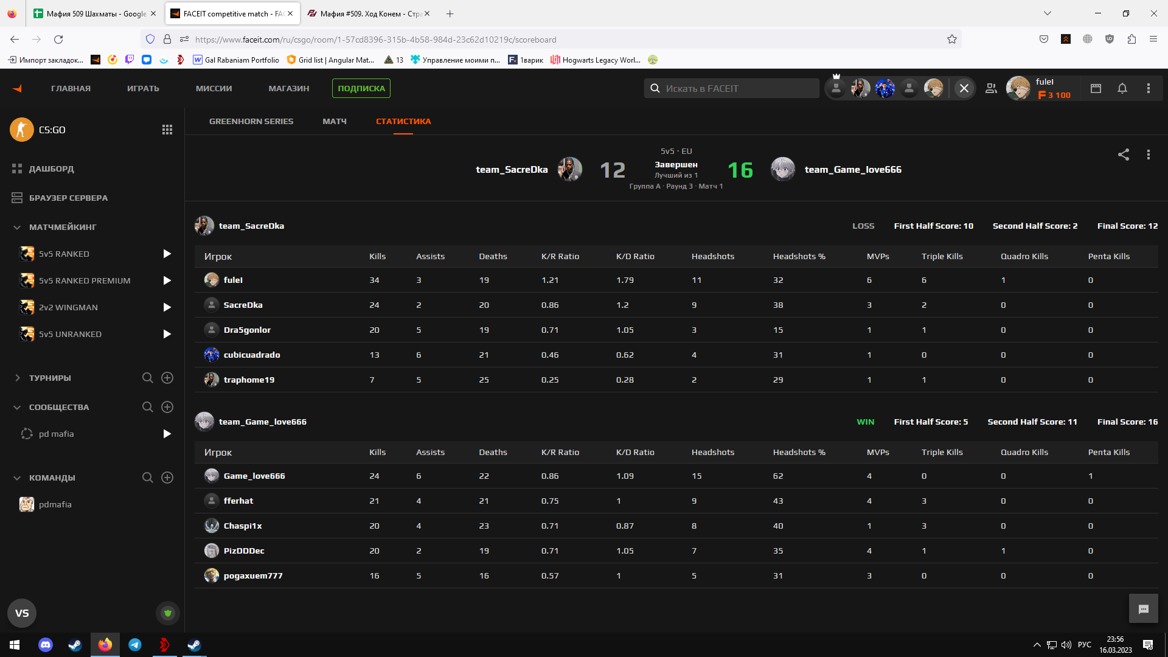Click the FACEIT logo home icon
Screen dimensions: 1168x657
tap(17, 88)
